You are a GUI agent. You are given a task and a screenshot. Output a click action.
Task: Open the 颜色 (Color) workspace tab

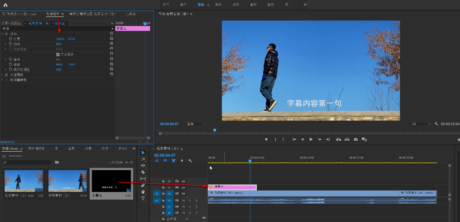[x=218, y=5]
